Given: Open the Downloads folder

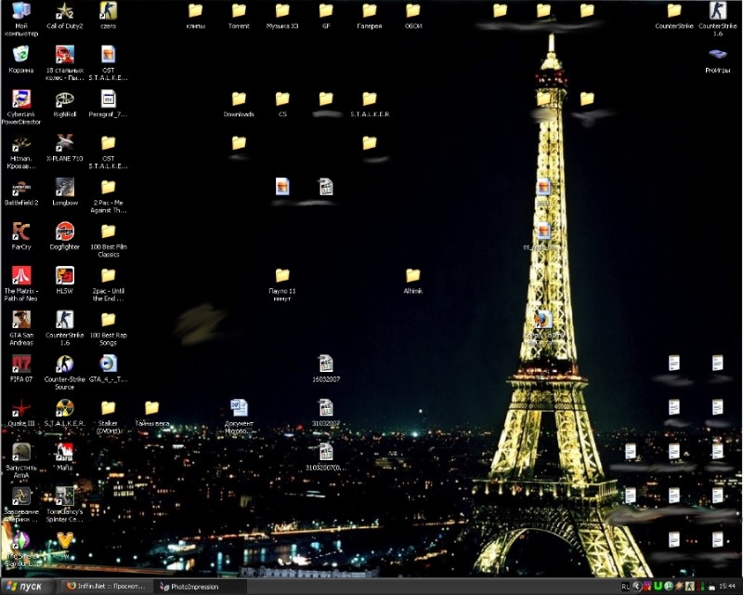Looking at the screenshot, I should 239,99.
